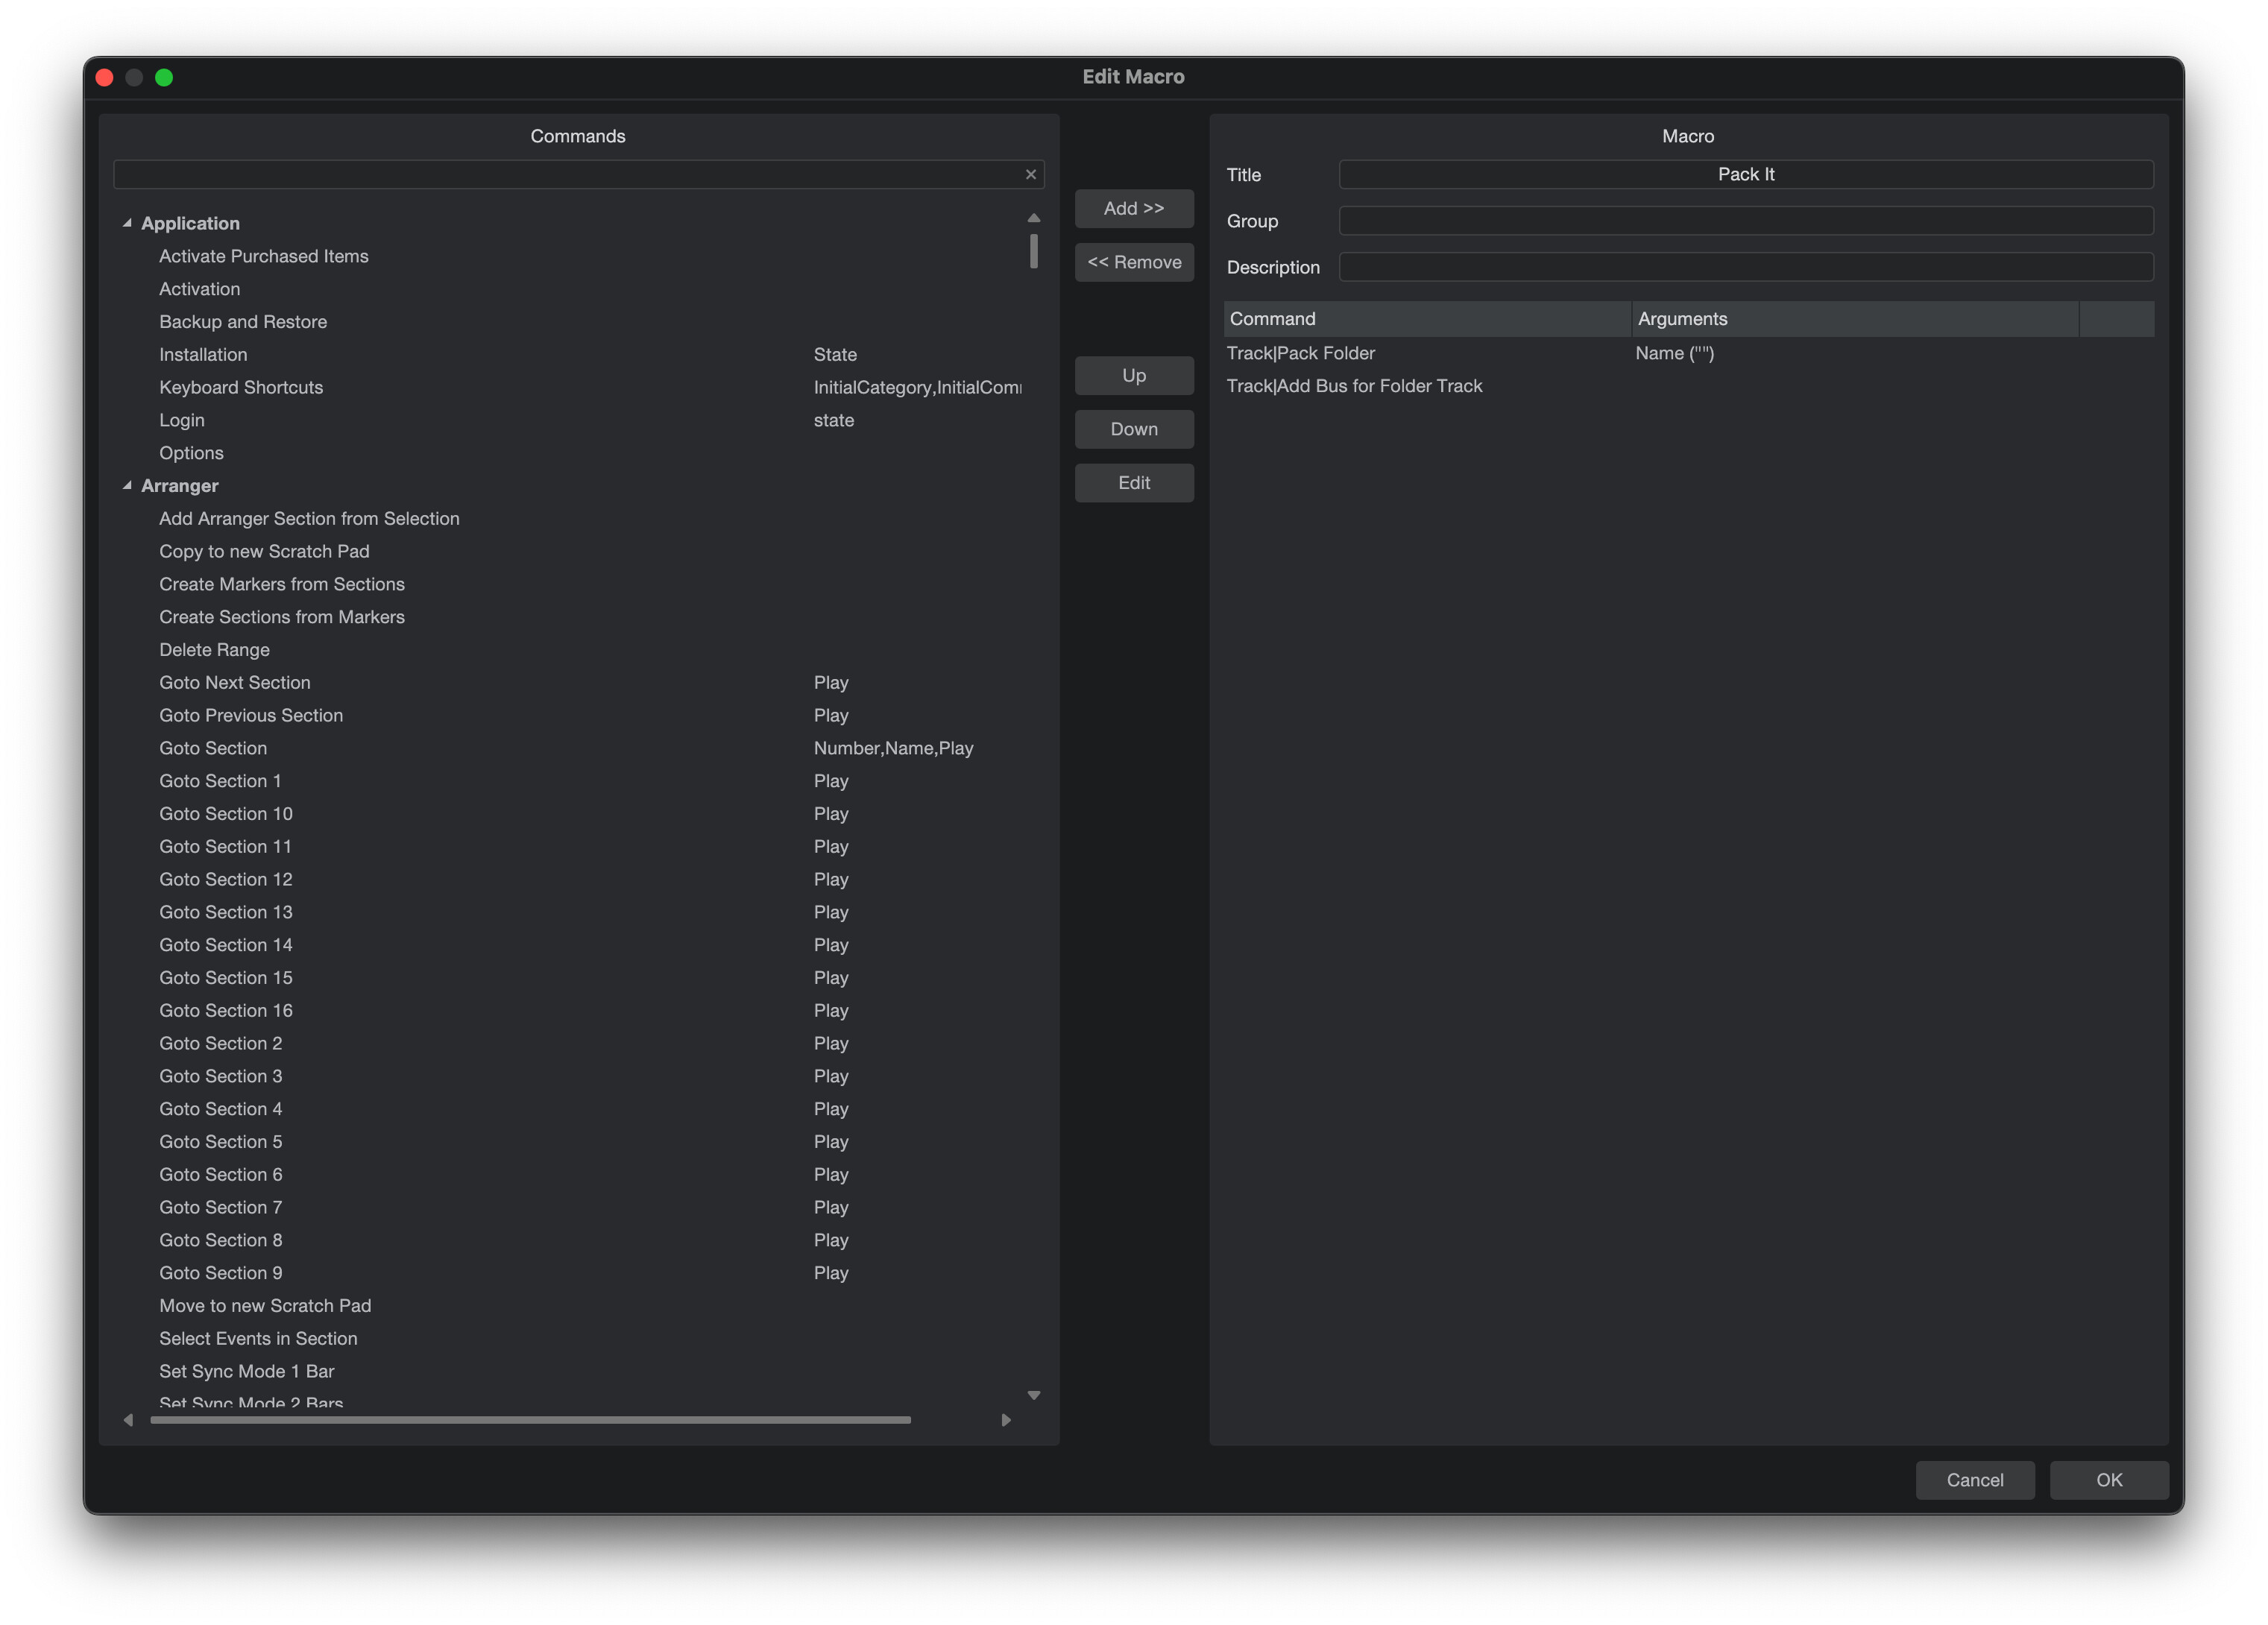Click the Title field containing Pack It
Image resolution: width=2268 pixels, height=1625 pixels.
click(x=1746, y=174)
